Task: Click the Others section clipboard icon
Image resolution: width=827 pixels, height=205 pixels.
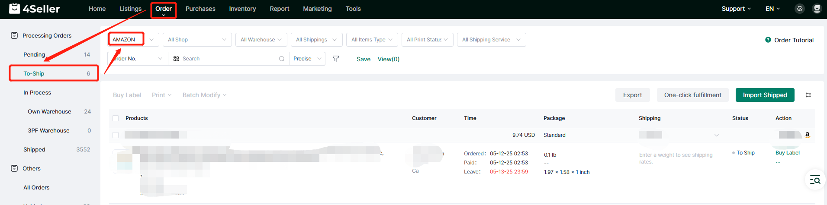Action: pos(14,168)
